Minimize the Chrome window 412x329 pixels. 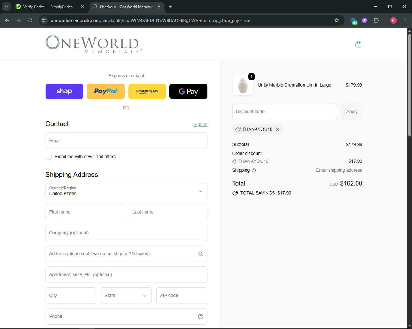375,7
